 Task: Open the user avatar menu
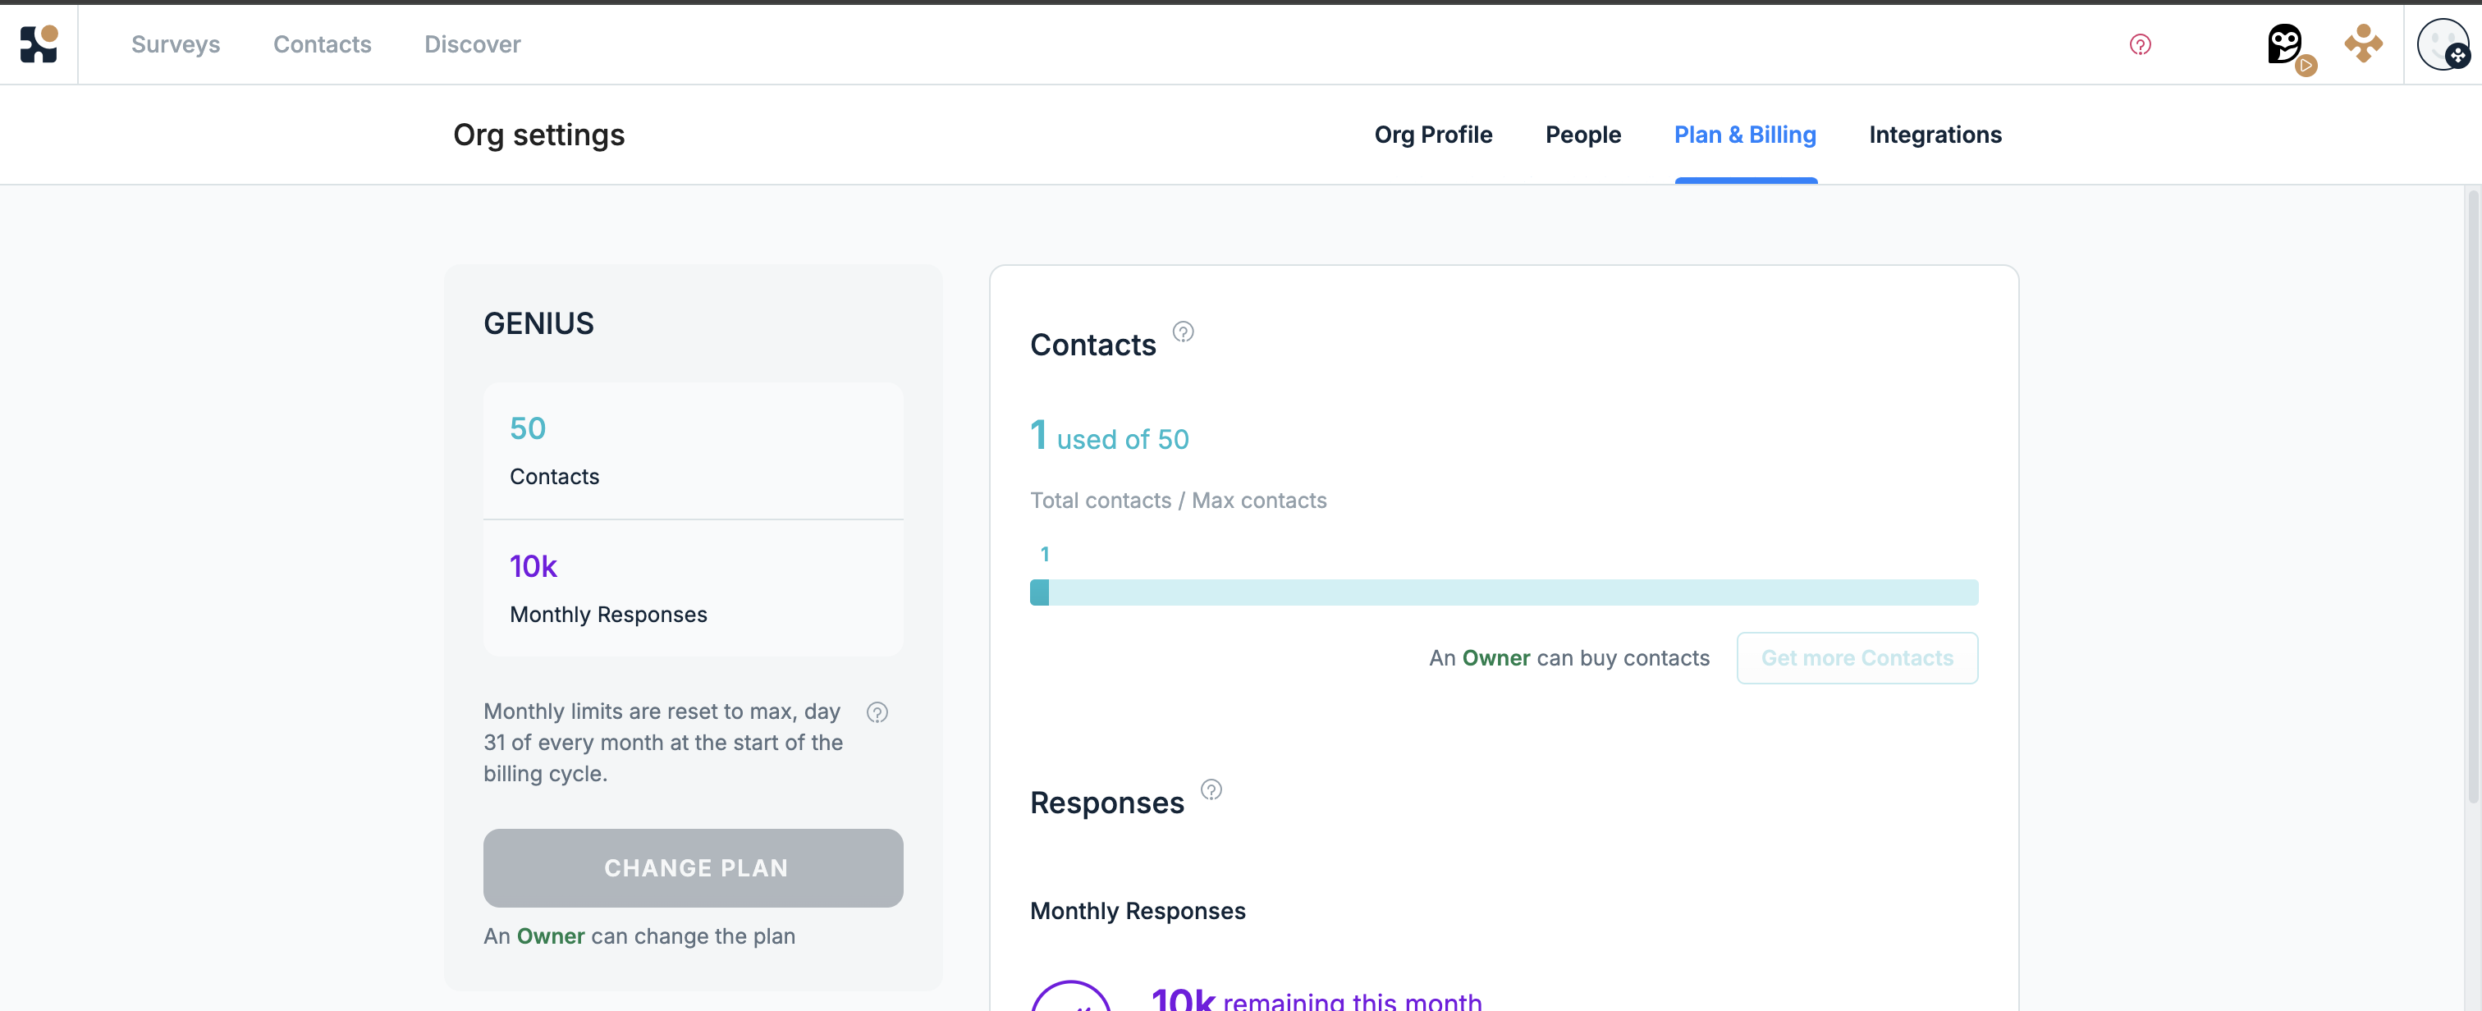tap(2443, 44)
